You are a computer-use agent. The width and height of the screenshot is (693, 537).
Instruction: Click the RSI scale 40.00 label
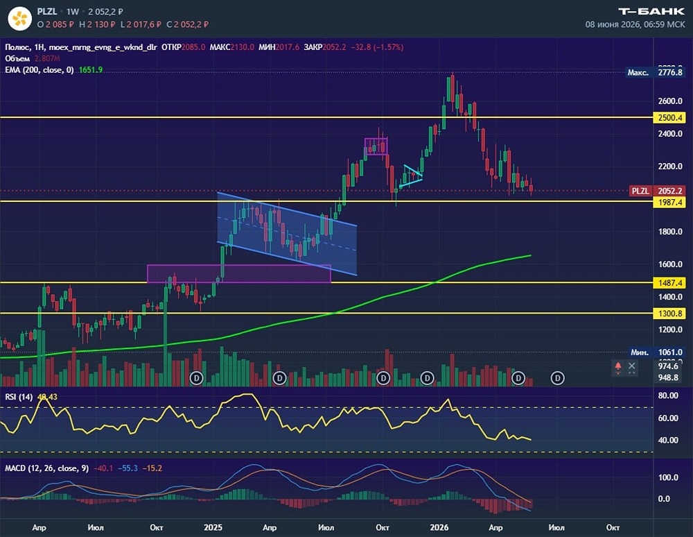point(668,440)
